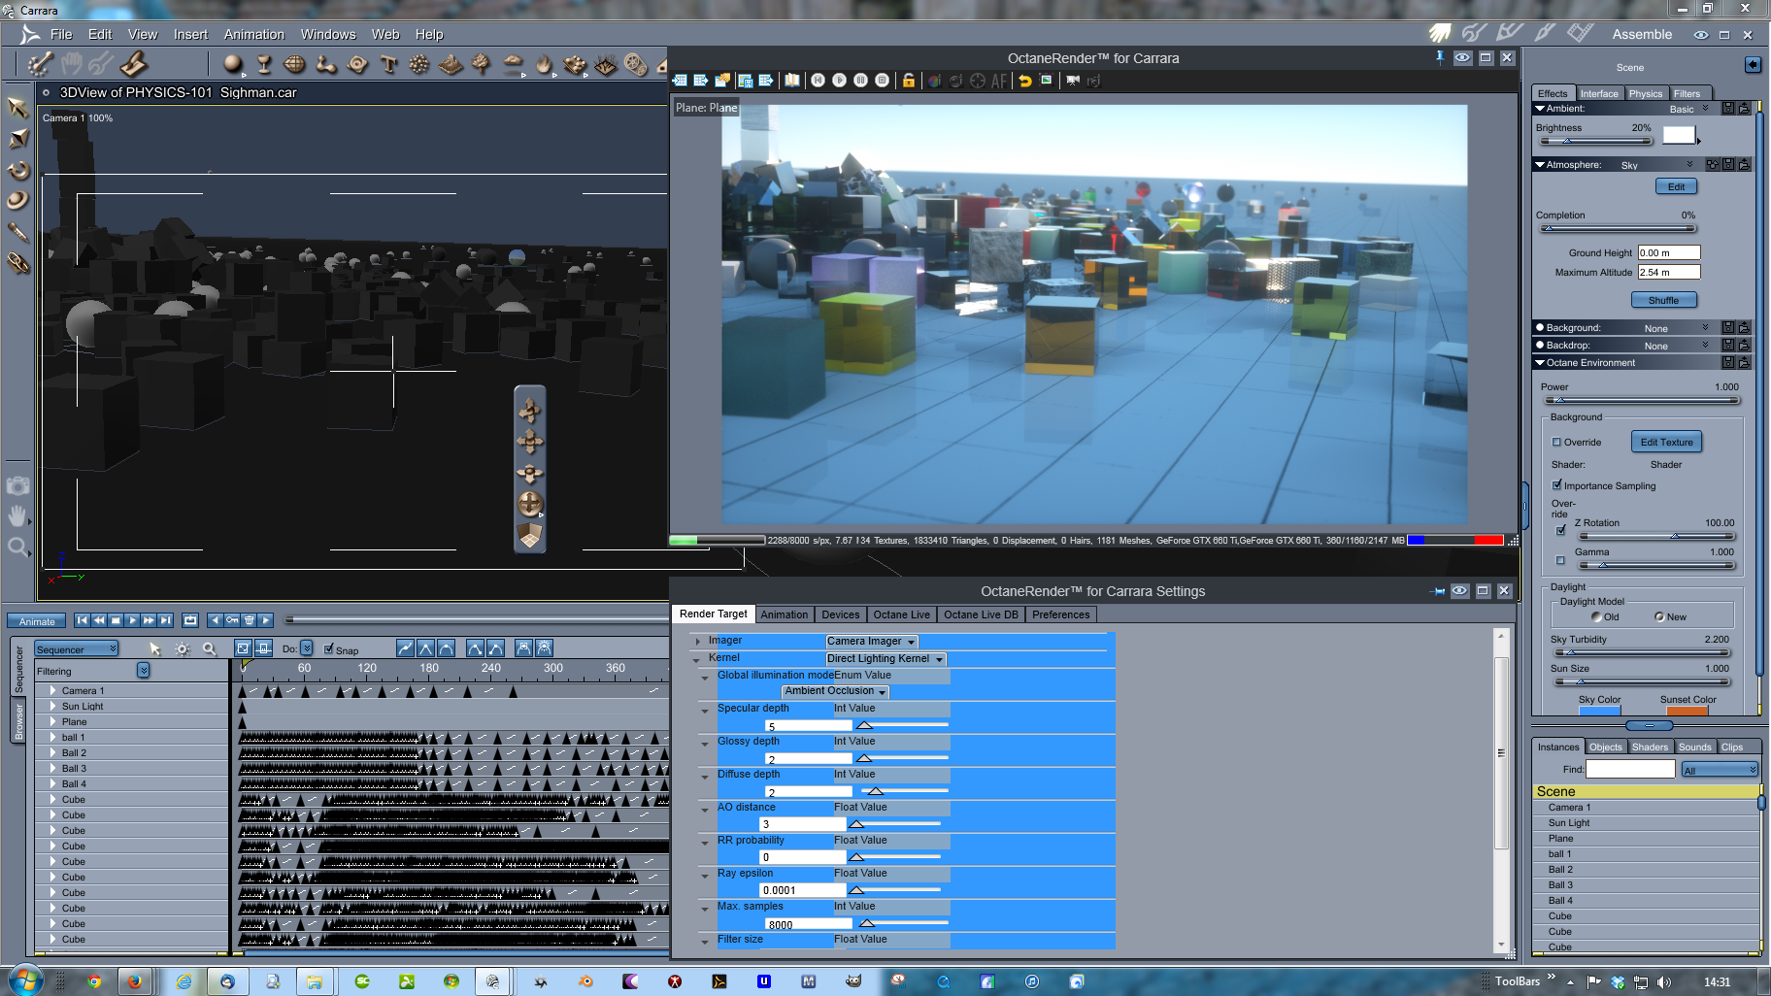Select the Rotate tool in left toolbar

pos(17,170)
